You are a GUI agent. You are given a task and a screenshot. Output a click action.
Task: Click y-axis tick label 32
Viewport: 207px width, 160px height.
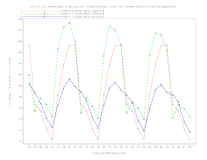point(20,19)
